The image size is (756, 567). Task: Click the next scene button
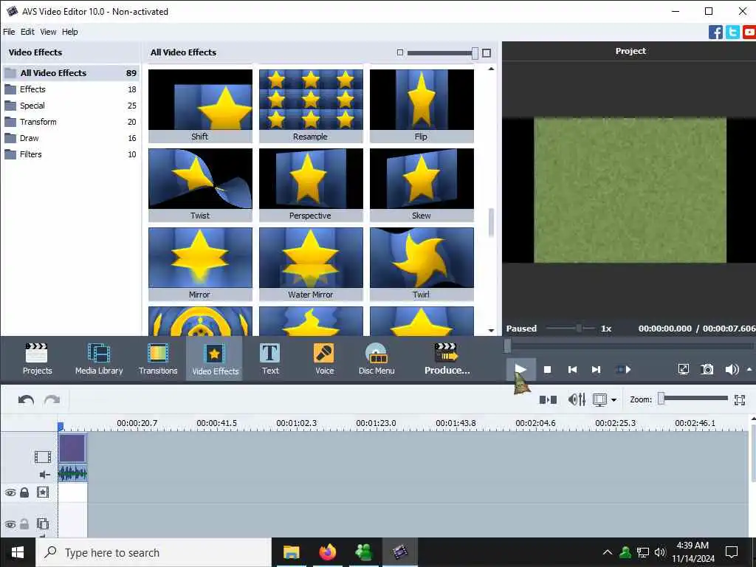(x=623, y=370)
